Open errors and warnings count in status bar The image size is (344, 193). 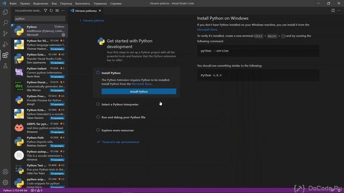pyautogui.click(x=37, y=190)
